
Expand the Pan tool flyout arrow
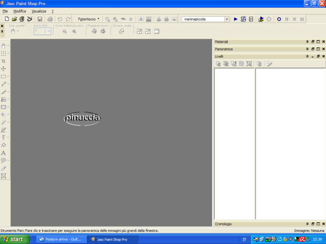pos(8,46)
